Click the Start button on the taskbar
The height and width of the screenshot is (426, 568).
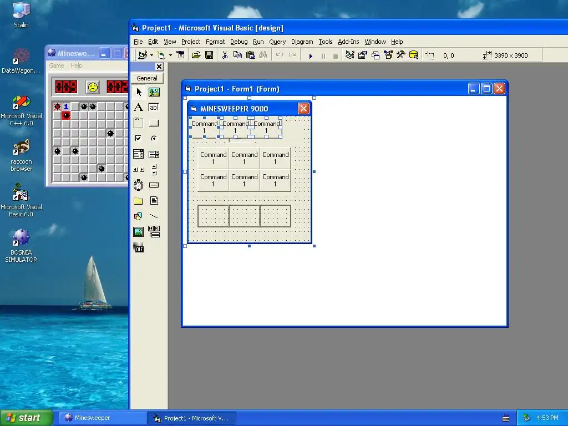(x=26, y=418)
